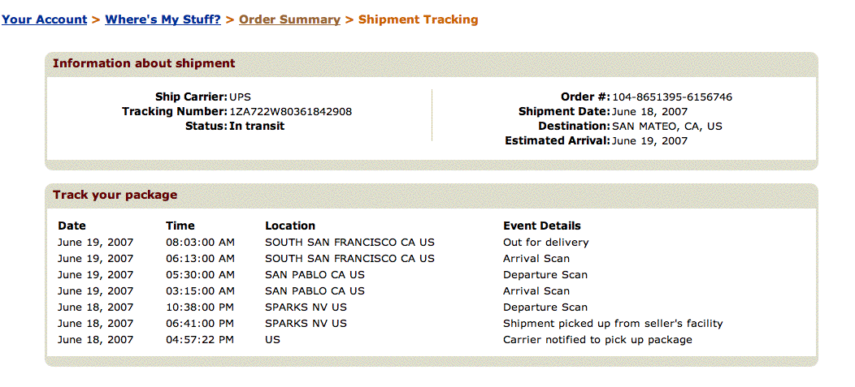This screenshot has width=855, height=387.
Task: Click the order number 104-8651395-6156746
Action: [672, 97]
